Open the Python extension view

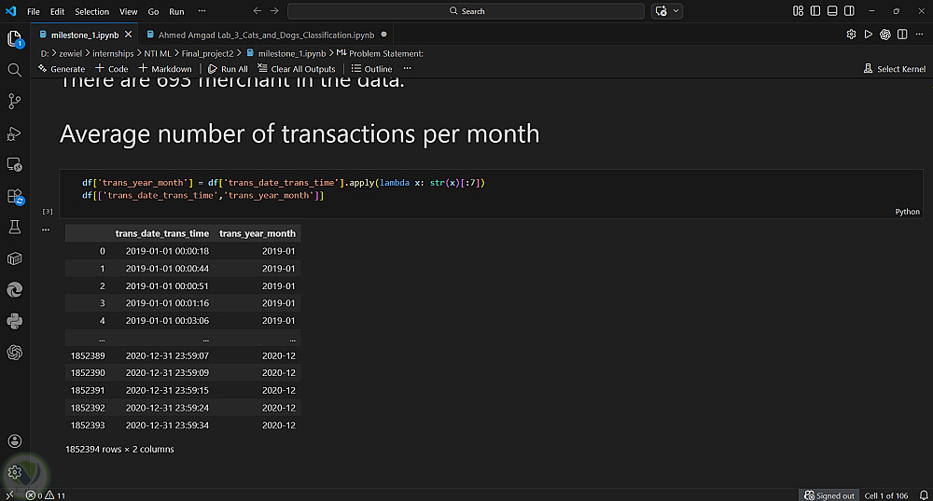15,321
